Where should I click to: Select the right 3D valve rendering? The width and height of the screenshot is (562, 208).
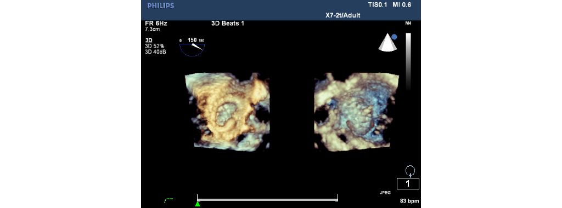357,112
